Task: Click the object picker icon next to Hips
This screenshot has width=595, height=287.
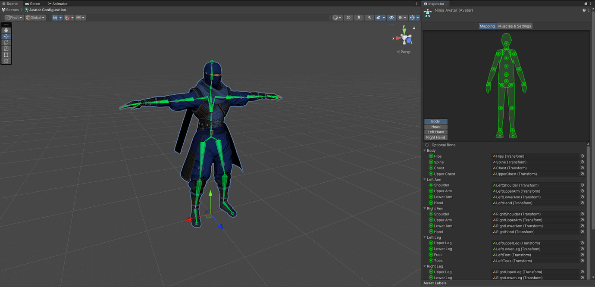Action: 582,156
